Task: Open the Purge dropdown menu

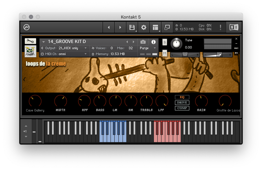Action: click(148, 48)
